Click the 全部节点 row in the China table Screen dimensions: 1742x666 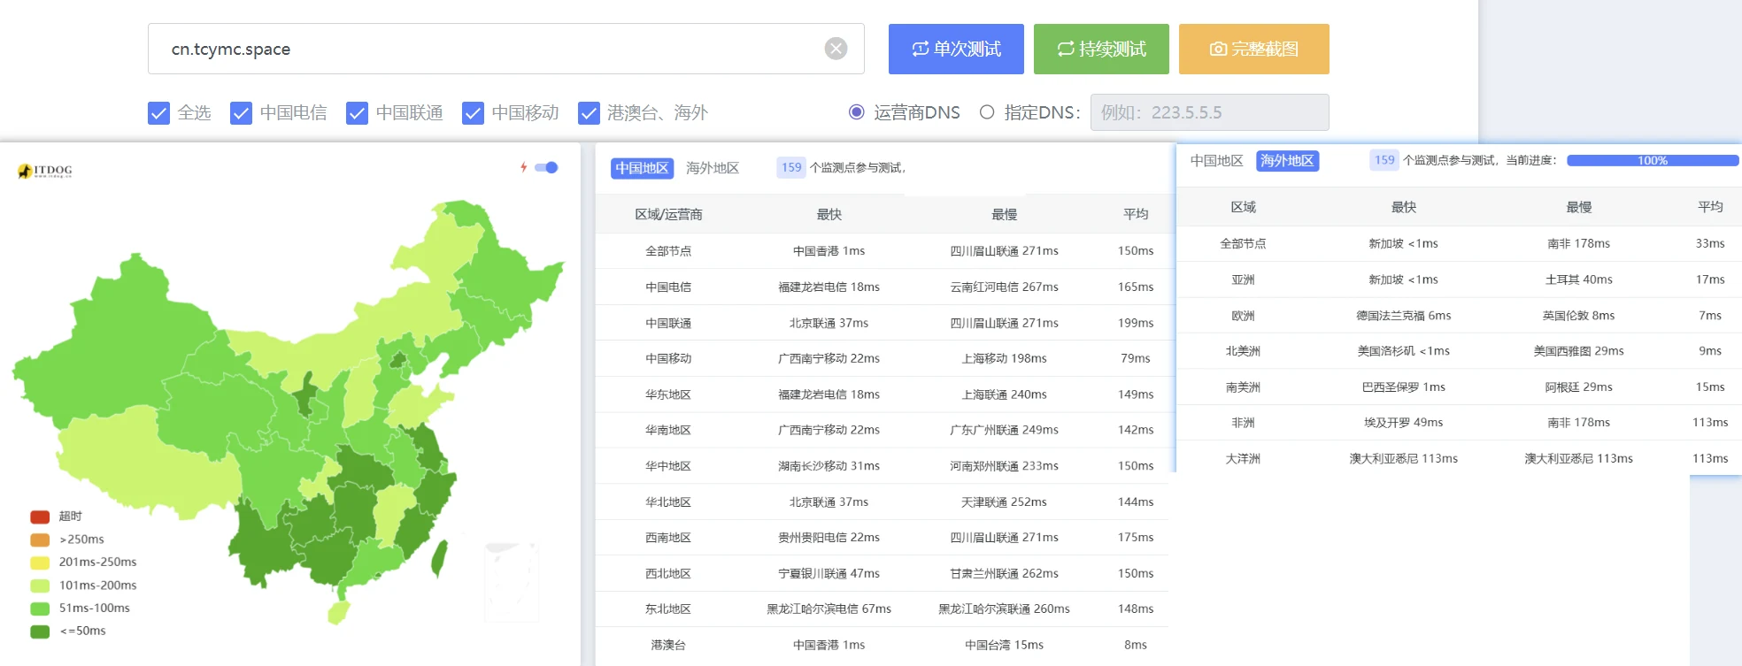[883, 251]
